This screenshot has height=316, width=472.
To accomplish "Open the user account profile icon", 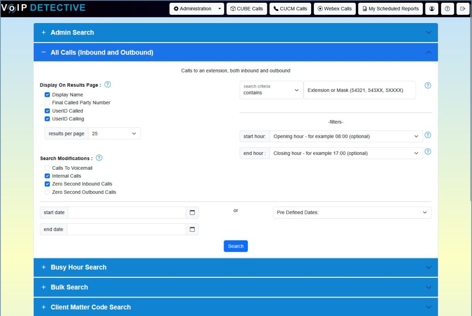I will 431,9.
